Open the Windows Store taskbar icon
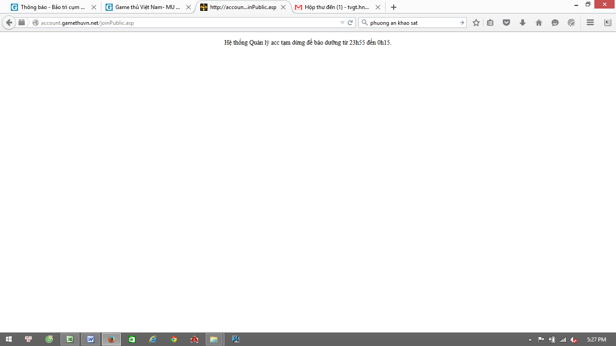This screenshot has width=616, height=346. [x=132, y=339]
